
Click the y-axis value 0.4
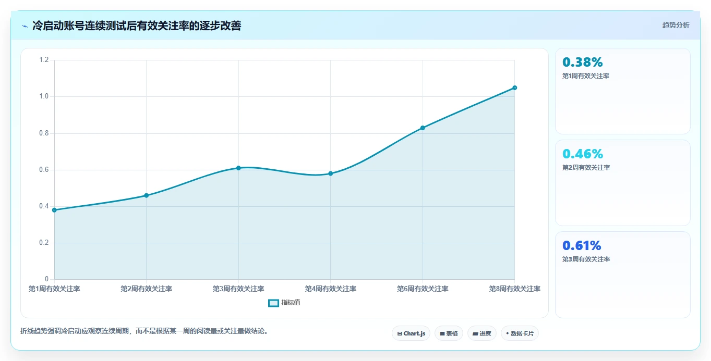[x=44, y=206]
